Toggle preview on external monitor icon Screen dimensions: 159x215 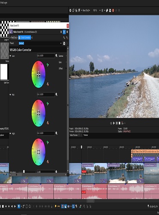73,10
